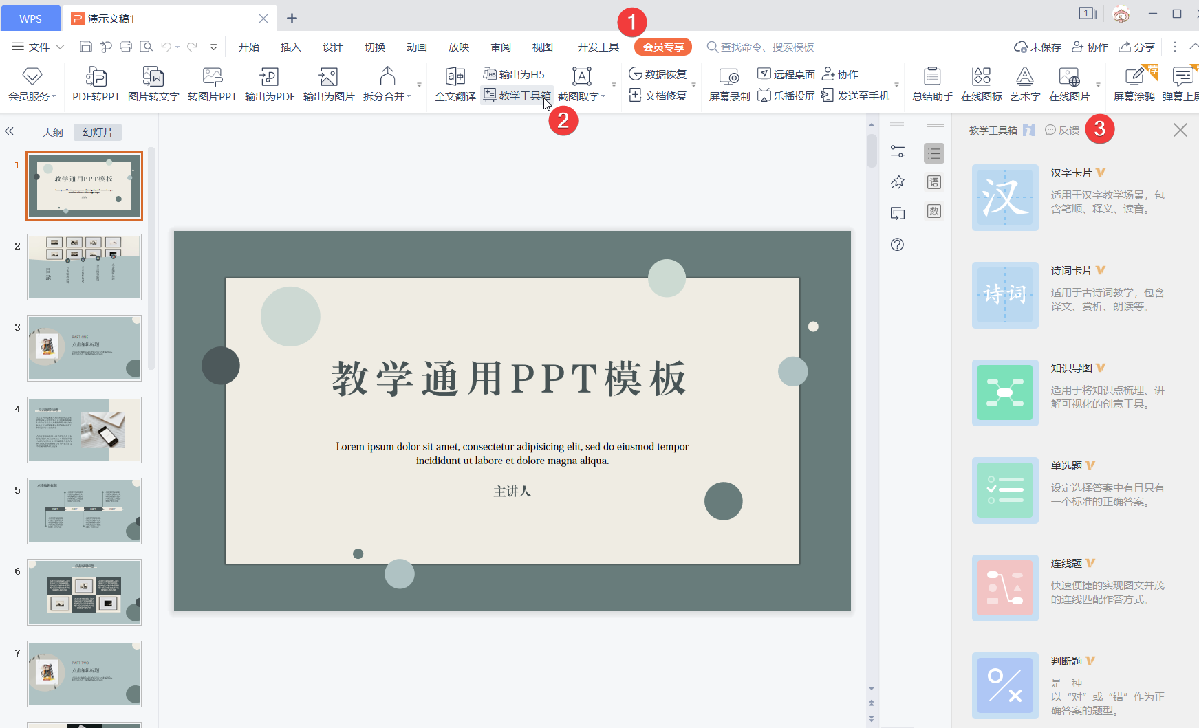This screenshot has height=728, width=1199.
Task: Start 屏幕录制 screen recording
Action: coord(729,85)
